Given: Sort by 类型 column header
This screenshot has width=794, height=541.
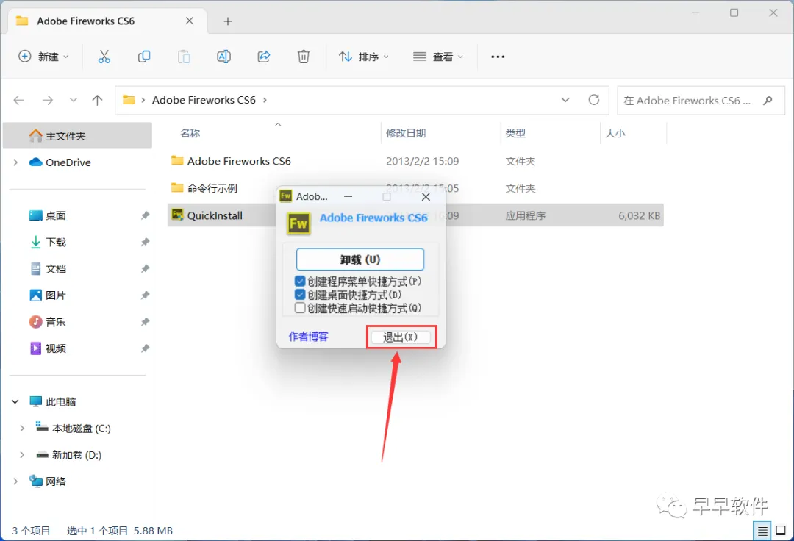Looking at the screenshot, I should click(515, 133).
